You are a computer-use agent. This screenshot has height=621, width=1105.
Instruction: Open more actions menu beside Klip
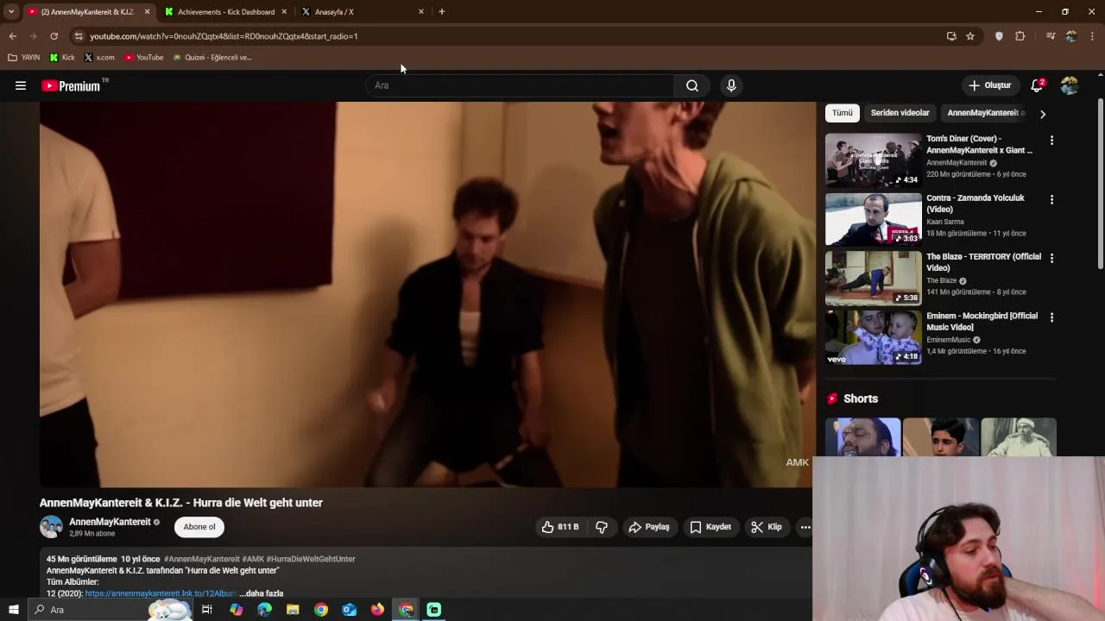[805, 527]
